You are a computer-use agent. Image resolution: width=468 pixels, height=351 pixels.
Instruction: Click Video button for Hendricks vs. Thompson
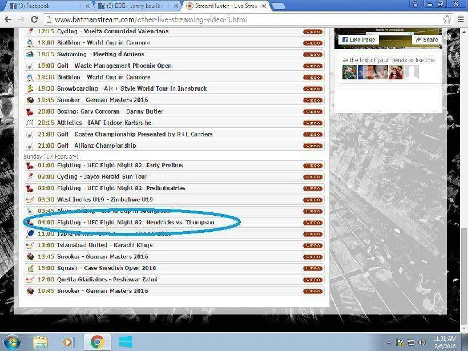(313, 223)
